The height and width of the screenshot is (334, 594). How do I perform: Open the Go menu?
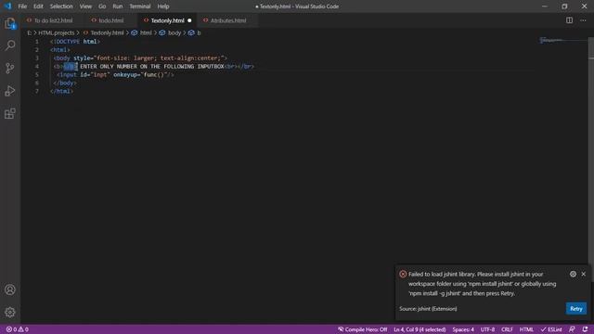click(102, 6)
